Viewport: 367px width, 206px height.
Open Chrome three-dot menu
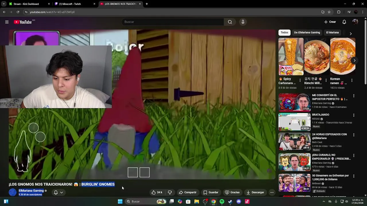click(363, 12)
